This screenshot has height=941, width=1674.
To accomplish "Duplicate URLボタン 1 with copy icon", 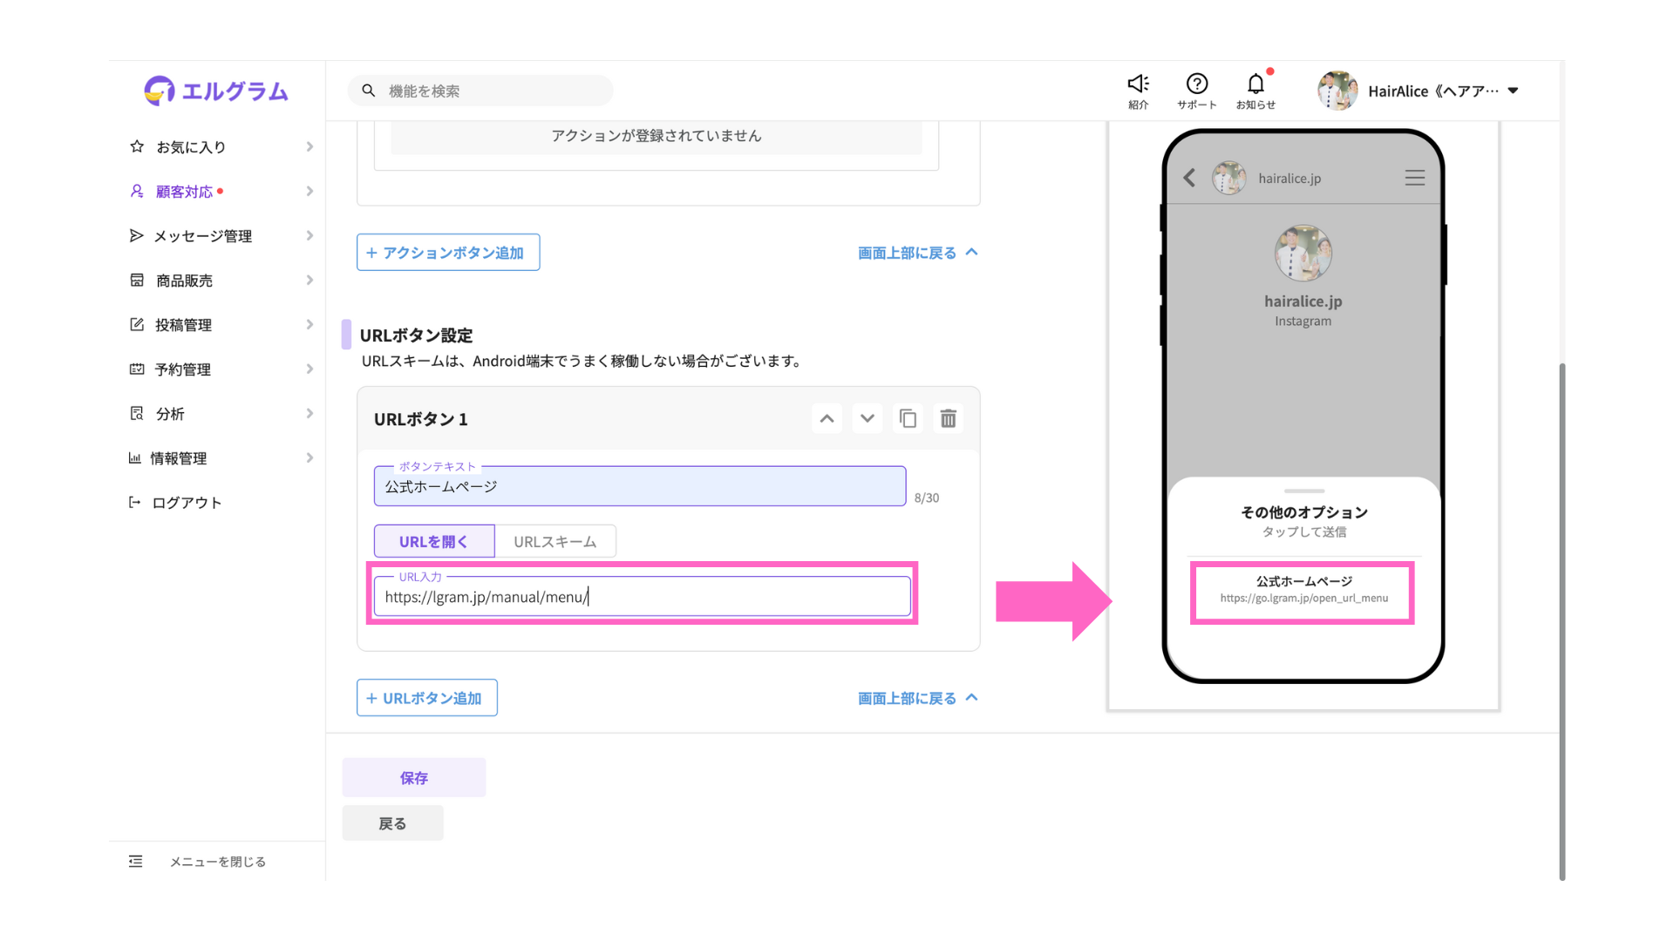I will point(908,419).
